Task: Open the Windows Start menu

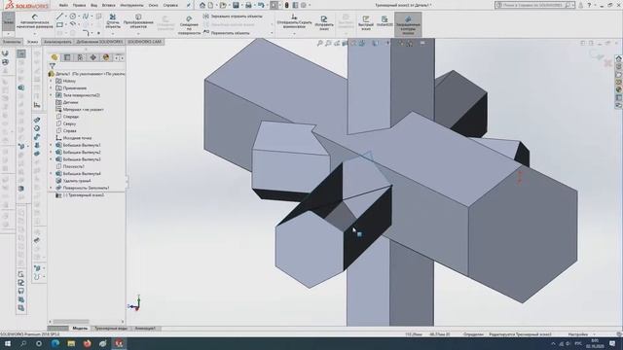Action: coord(8,343)
